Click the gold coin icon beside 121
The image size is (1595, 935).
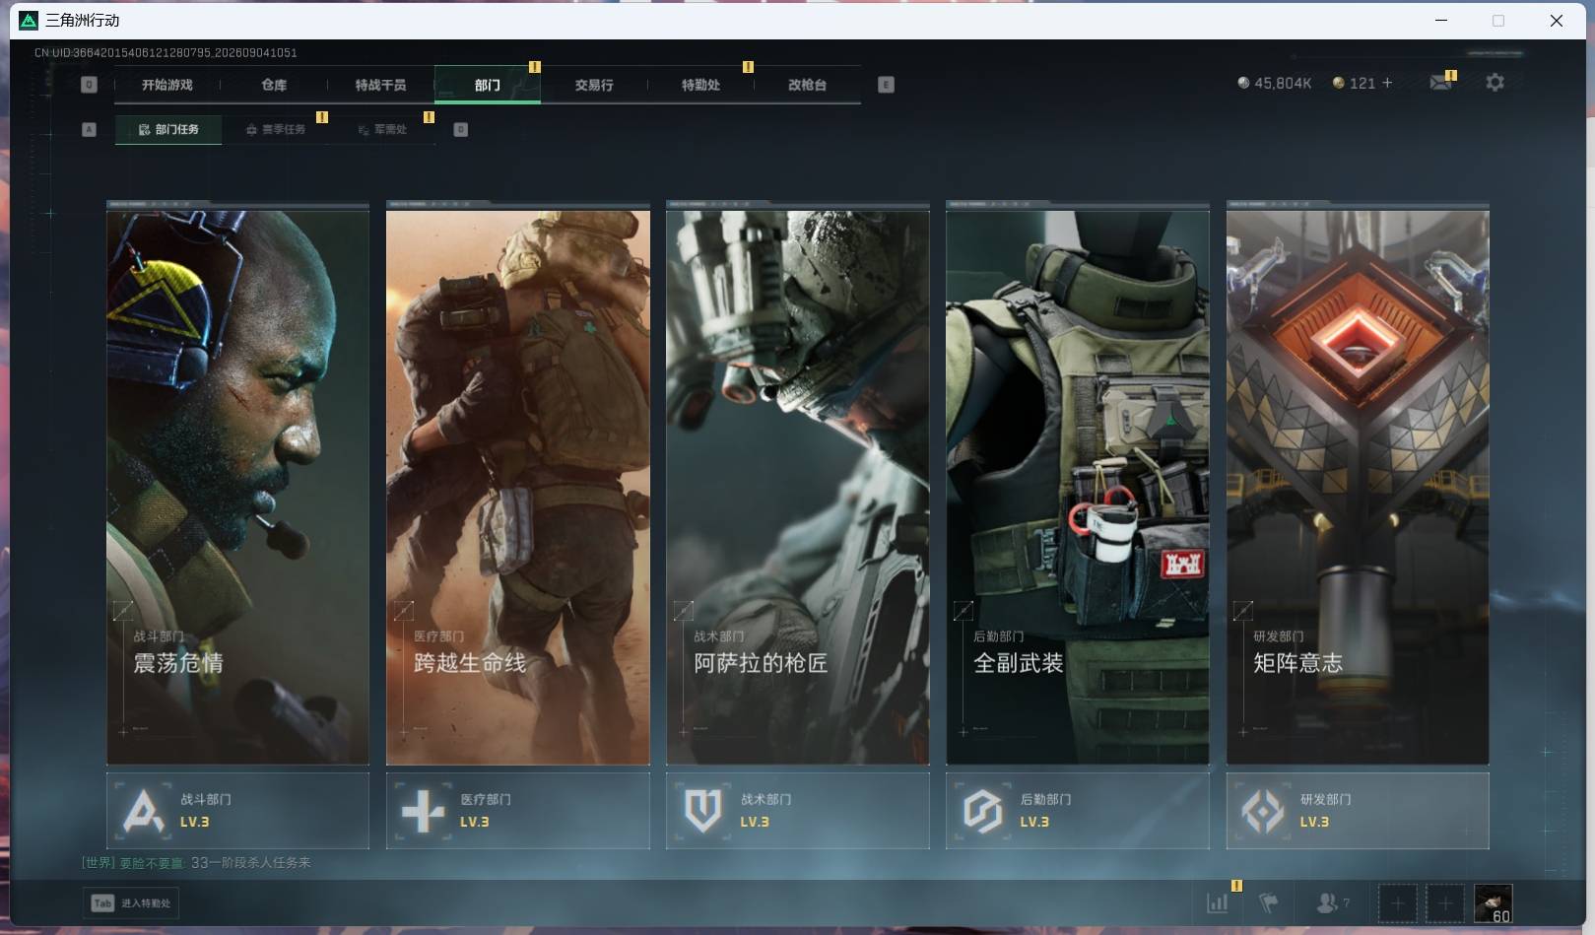coord(1338,83)
